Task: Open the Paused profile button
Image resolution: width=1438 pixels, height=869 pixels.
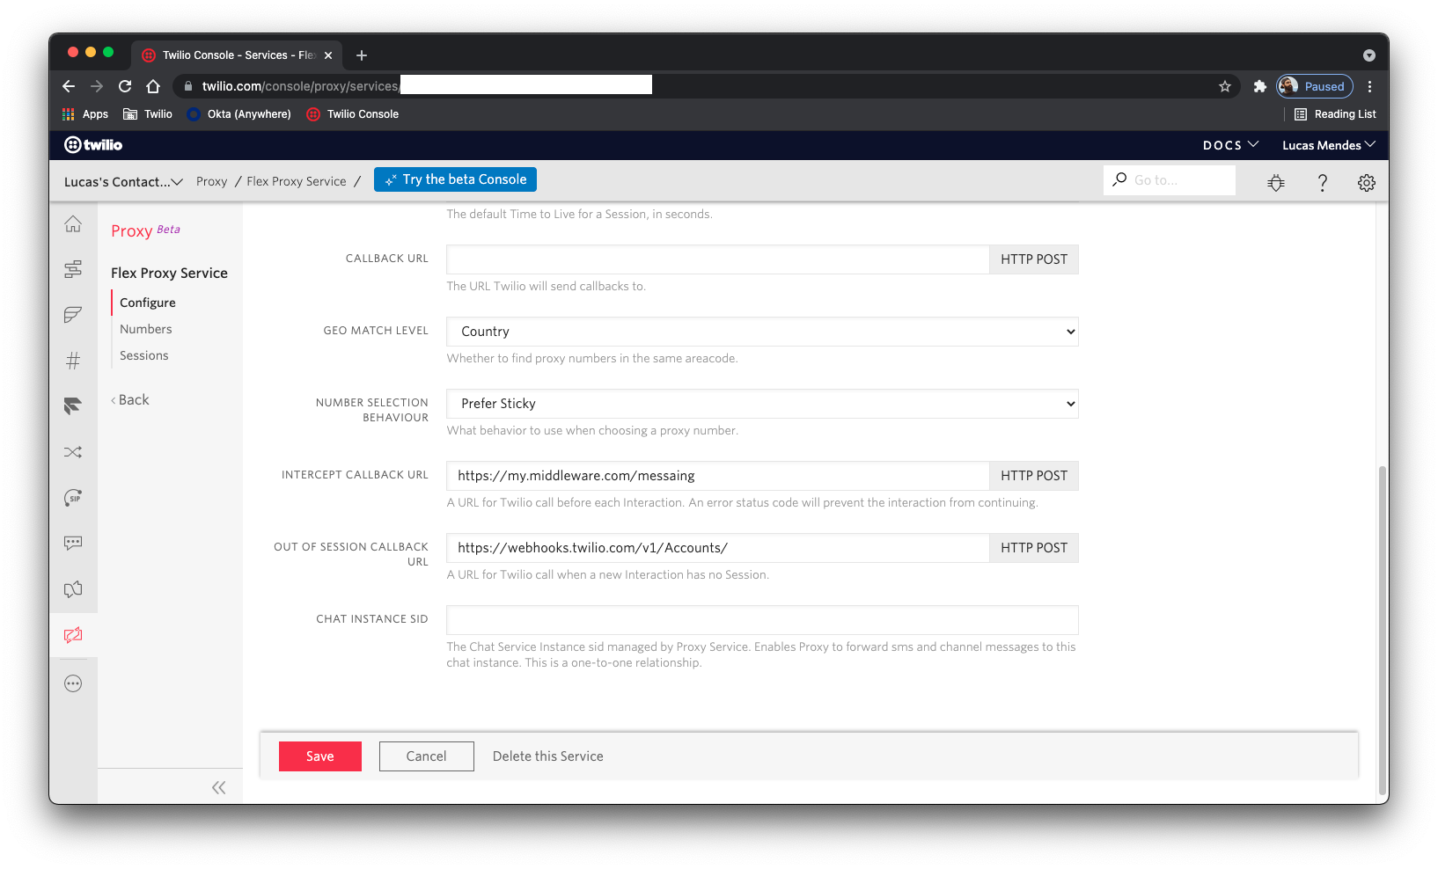Action: pyautogui.click(x=1315, y=86)
